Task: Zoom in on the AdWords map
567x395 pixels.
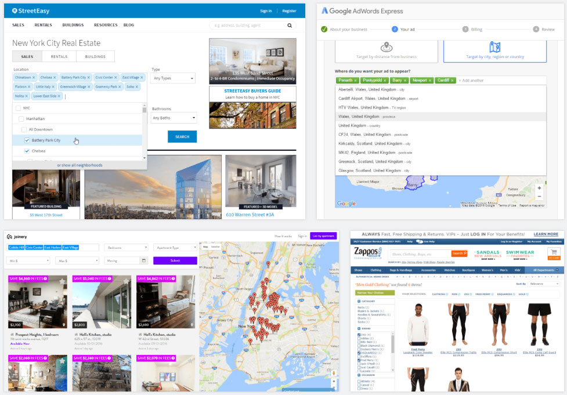Action: [539, 188]
